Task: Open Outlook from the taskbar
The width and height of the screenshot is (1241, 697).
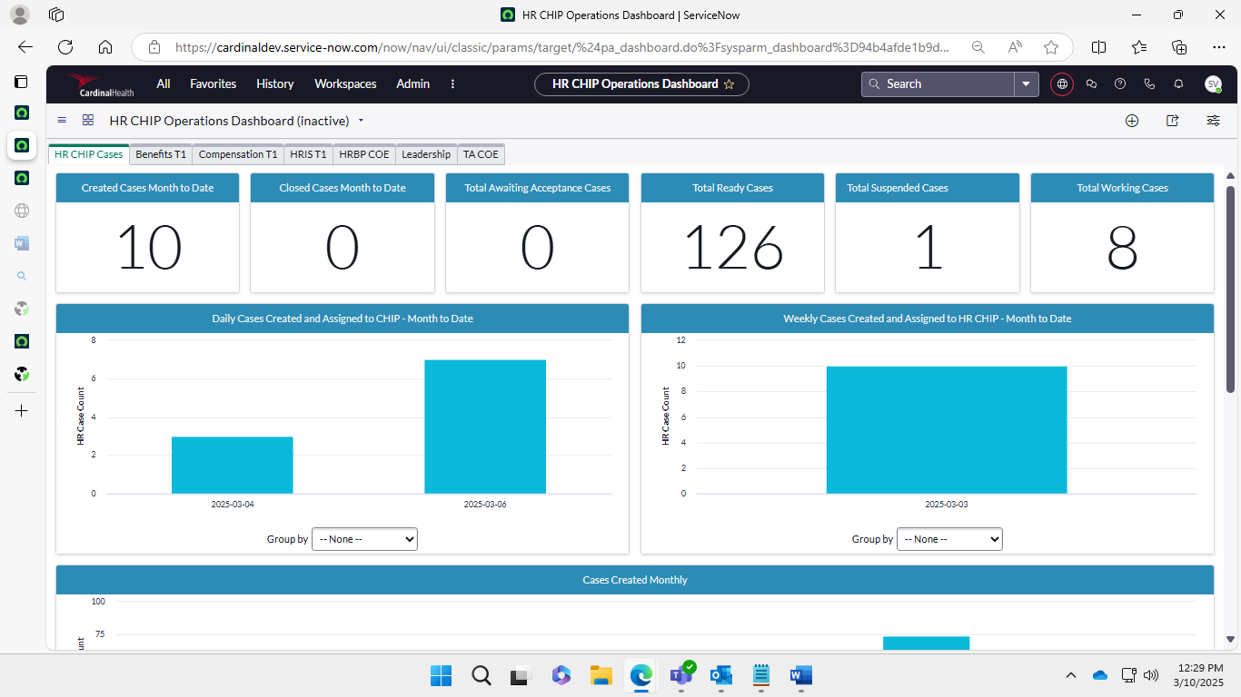Action: (x=721, y=675)
